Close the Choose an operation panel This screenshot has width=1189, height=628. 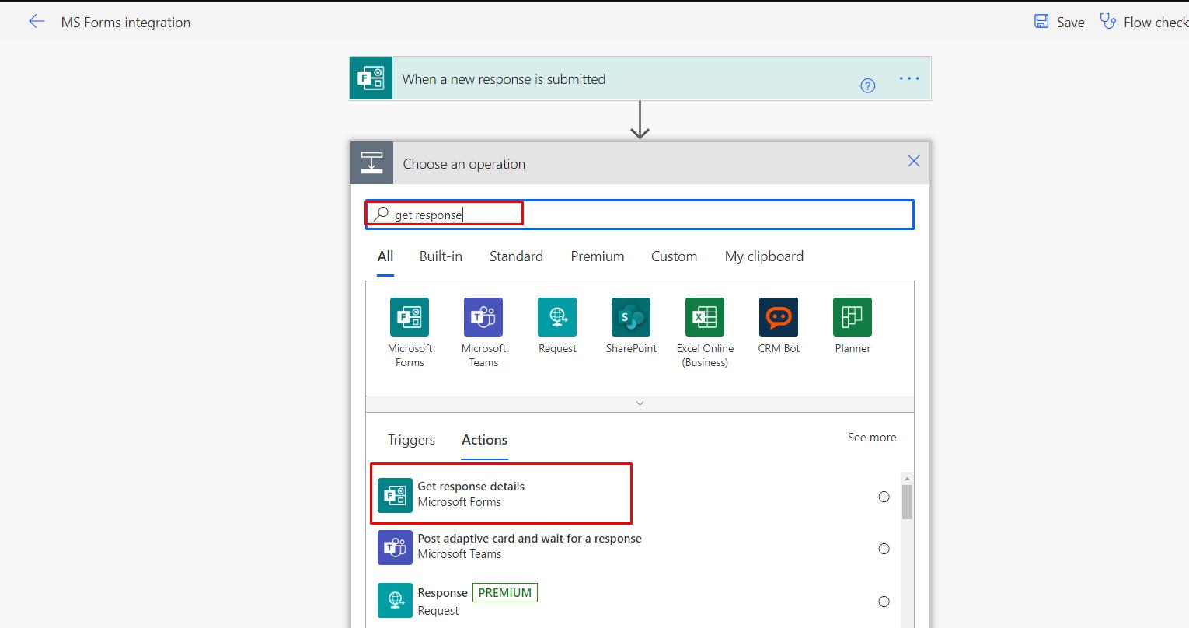[x=914, y=161]
